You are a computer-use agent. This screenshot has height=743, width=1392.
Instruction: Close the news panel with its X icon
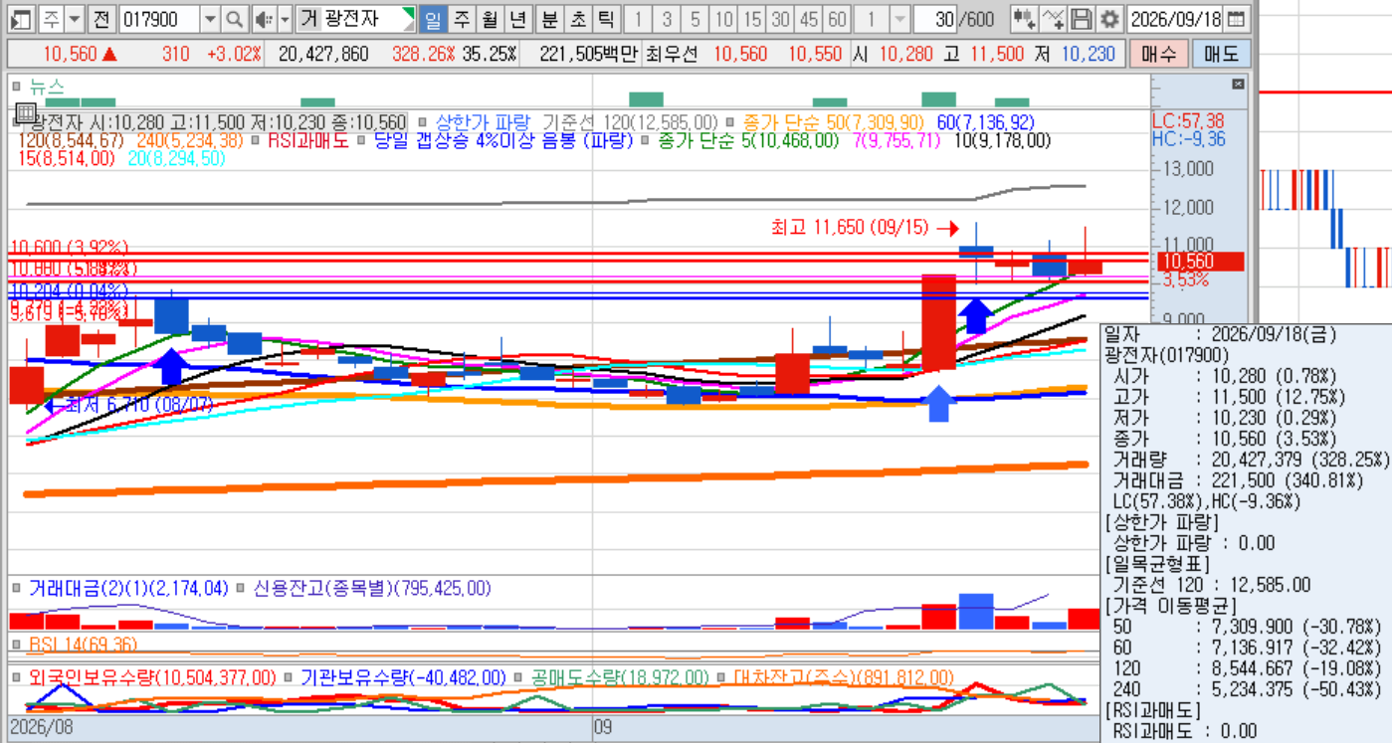pos(1238,85)
